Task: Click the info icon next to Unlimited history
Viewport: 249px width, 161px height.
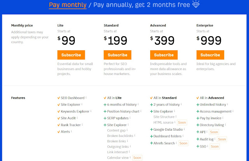Action: coord(228,104)
